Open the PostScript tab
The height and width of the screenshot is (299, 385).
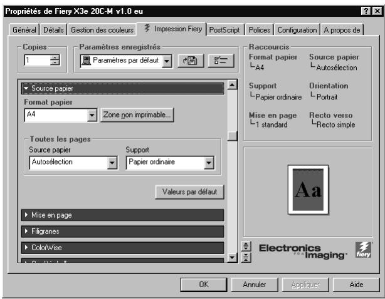pos(224,30)
